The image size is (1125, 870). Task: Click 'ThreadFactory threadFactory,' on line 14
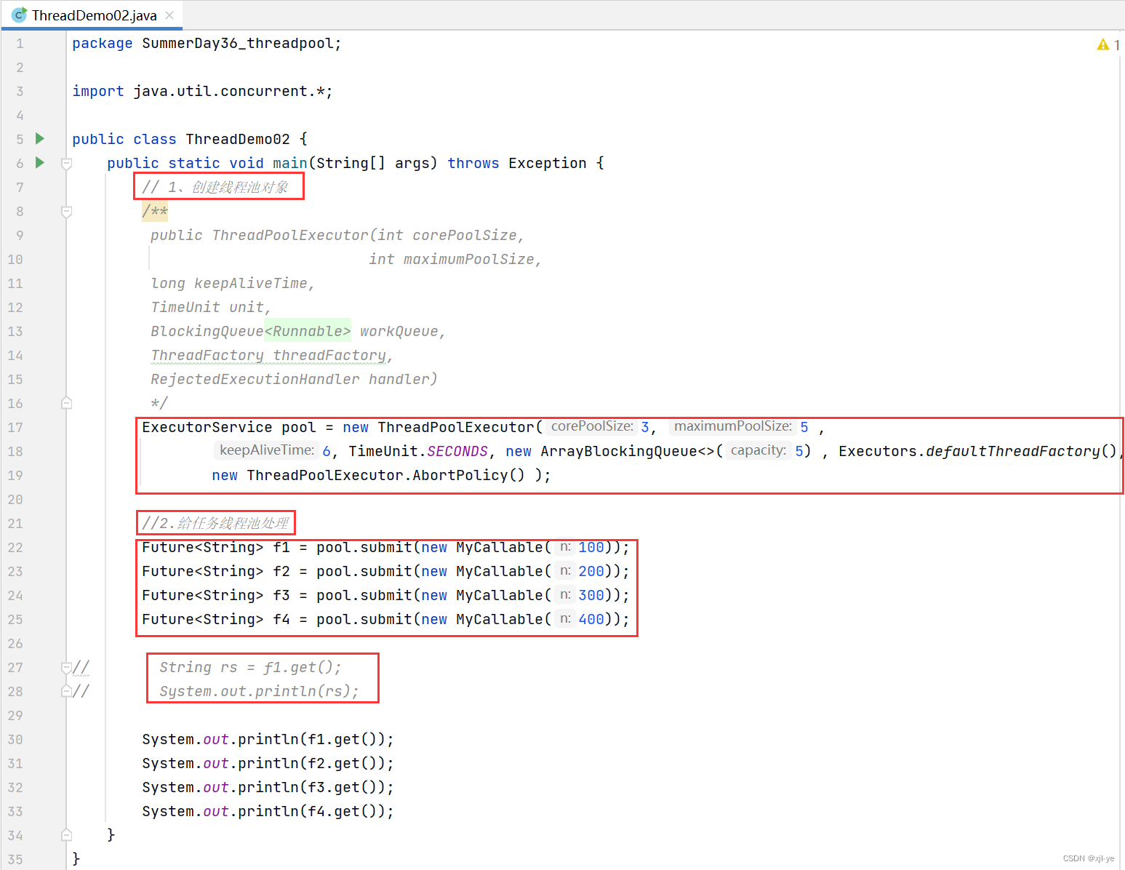tap(272, 356)
